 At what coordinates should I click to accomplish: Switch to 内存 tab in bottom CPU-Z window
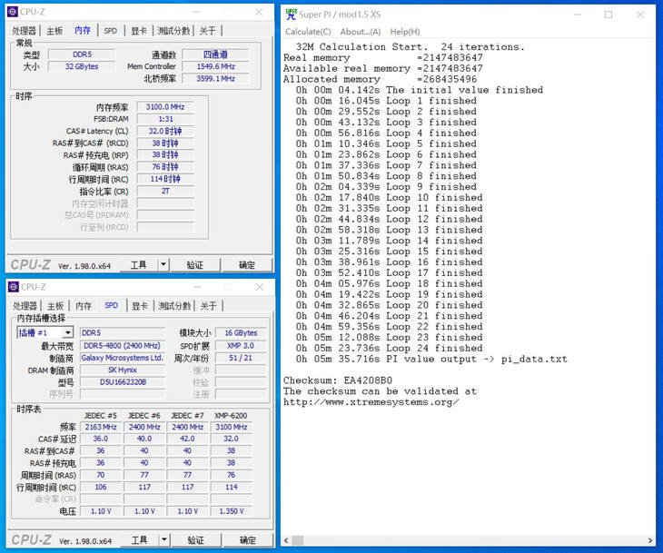(83, 306)
